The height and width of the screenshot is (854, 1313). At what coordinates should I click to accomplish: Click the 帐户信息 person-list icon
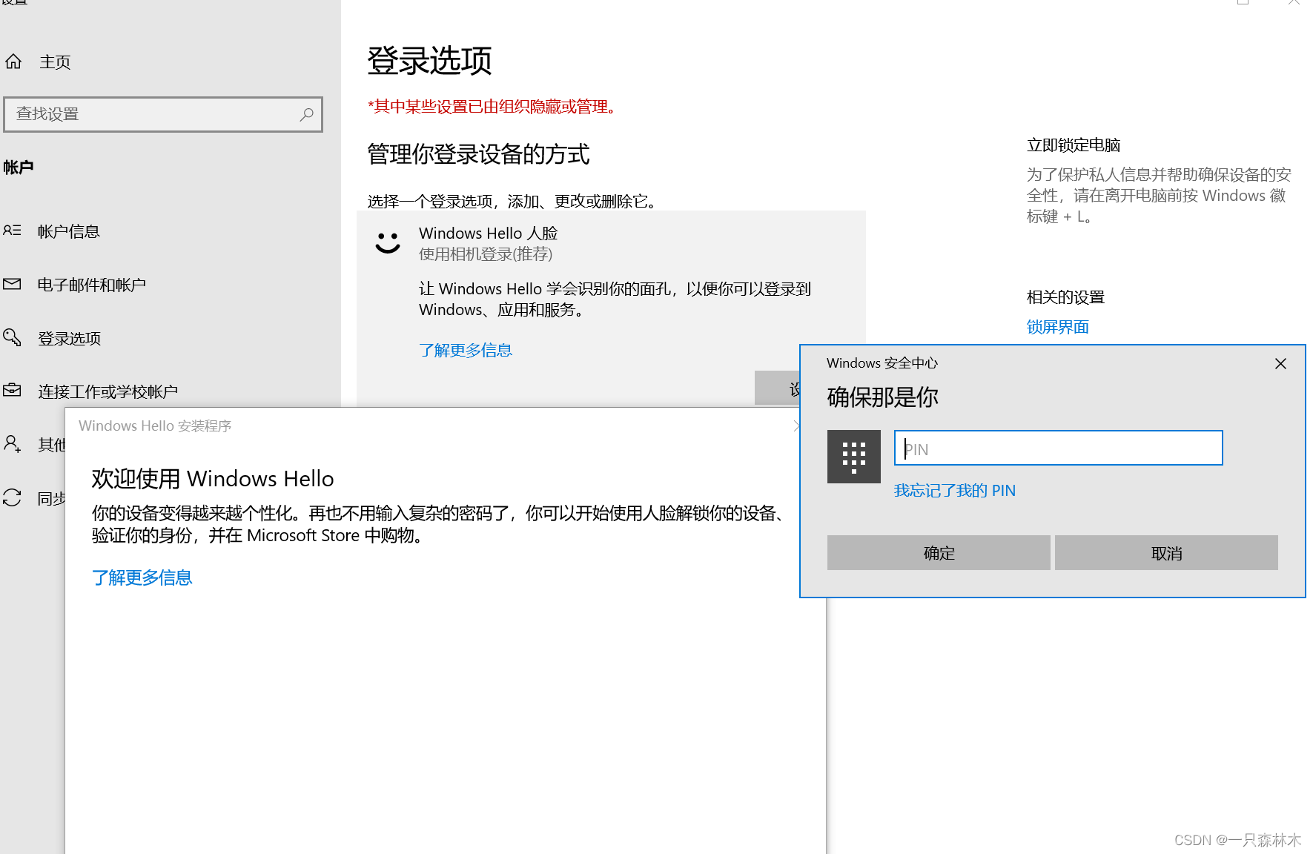point(12,231)
